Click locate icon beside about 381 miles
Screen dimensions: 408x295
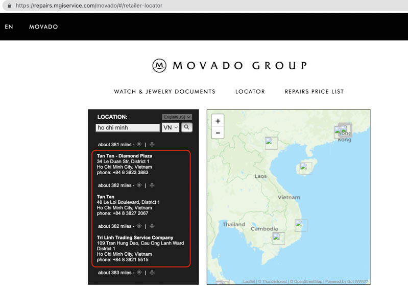[139, 145]
